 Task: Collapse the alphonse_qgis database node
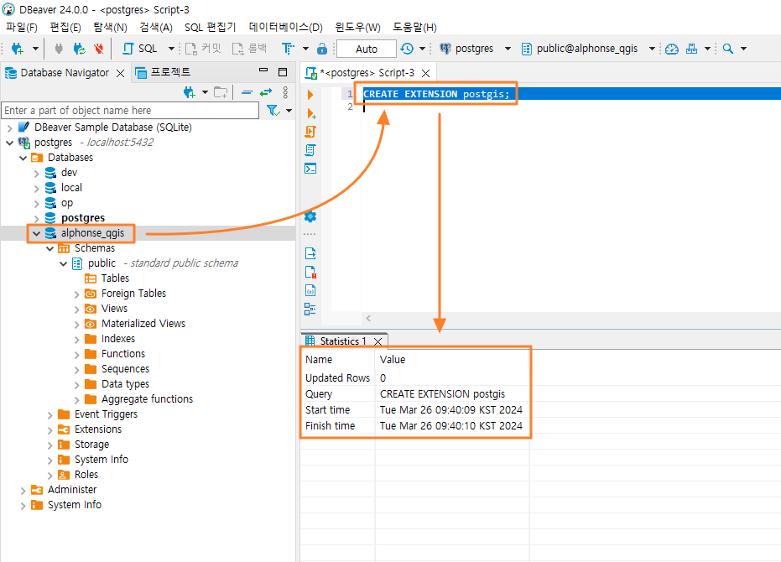tap(36, 233)
